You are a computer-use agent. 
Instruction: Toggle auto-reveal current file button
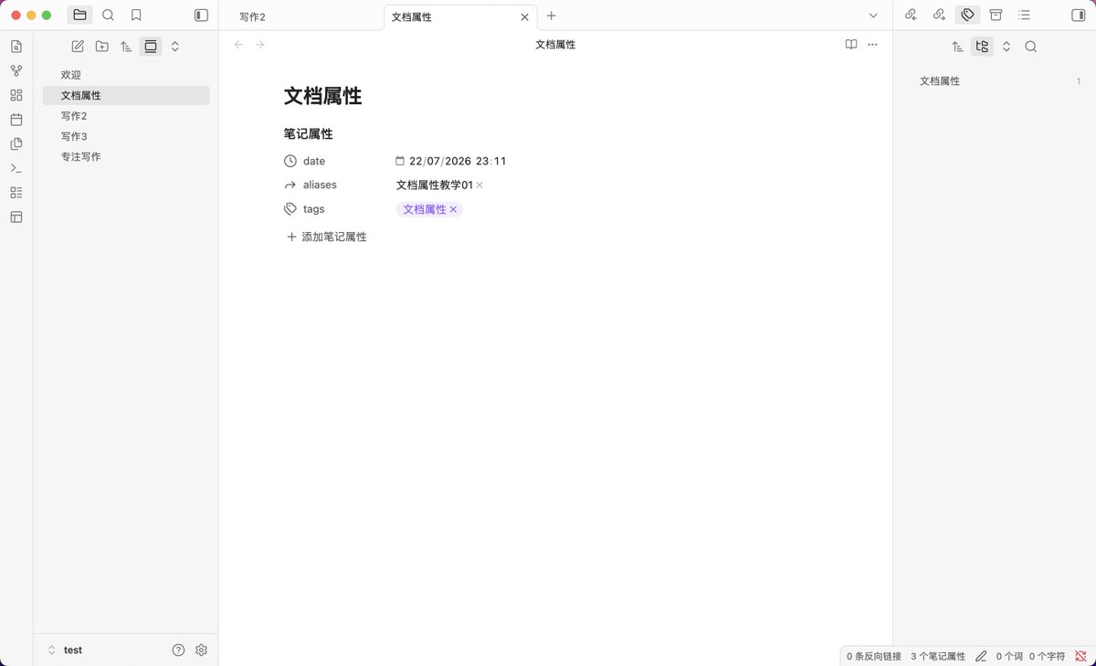click(151, 47)
